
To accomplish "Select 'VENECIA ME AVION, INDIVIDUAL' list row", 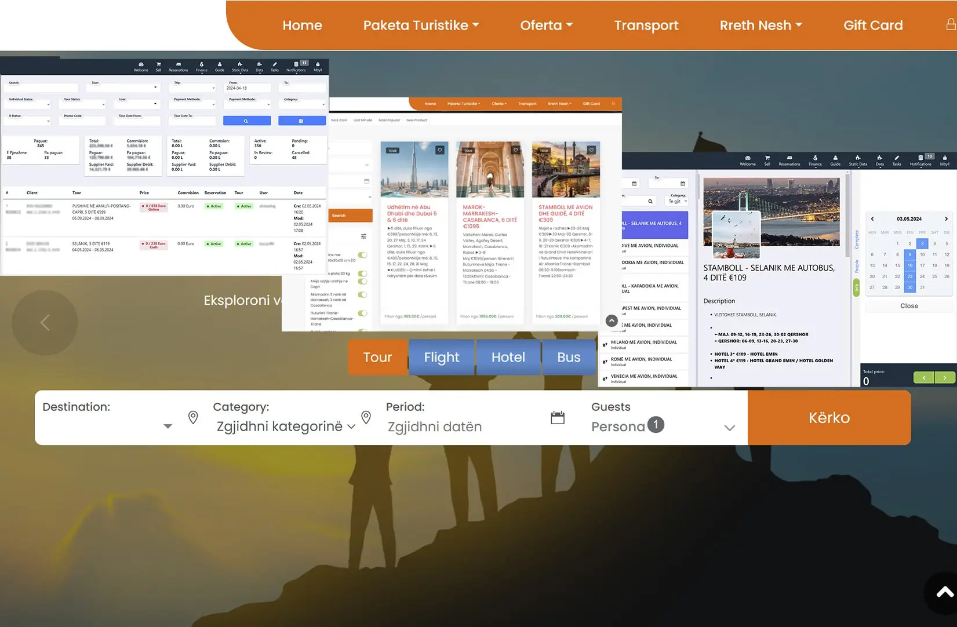I will (x=643, y=378).
